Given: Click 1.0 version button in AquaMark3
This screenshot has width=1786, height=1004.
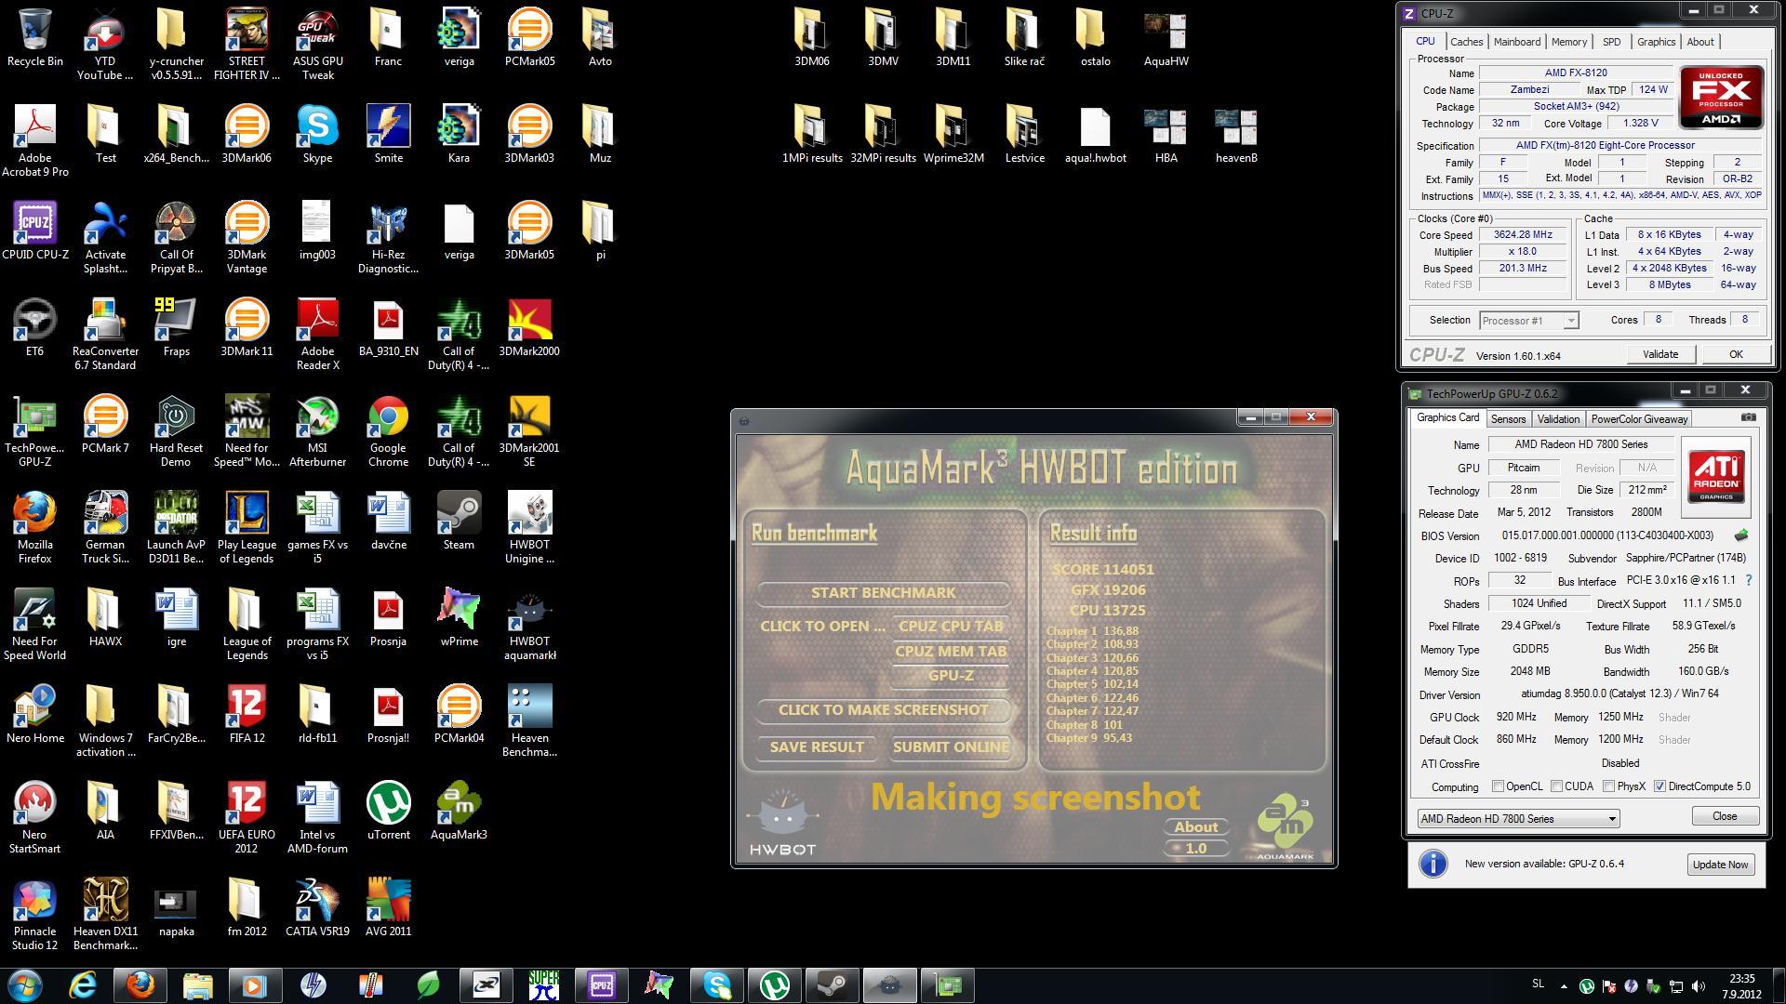Looking at the screenshot, I should point(1196,849).
